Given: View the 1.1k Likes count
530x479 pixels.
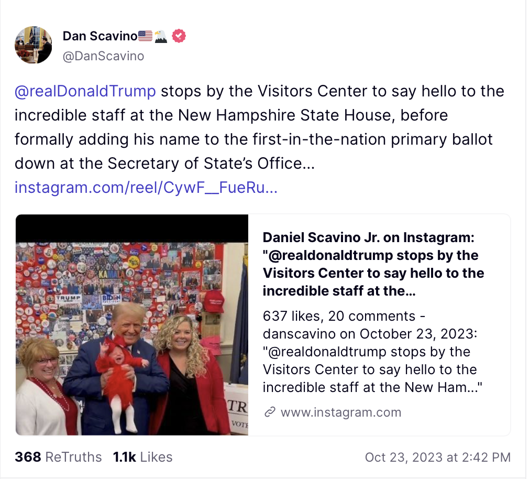Looking at the screenshot, I should pos(142,457).
